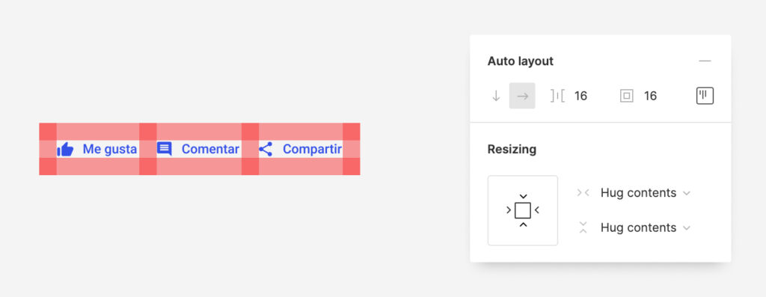Screen dimensions: 766x297
Task: Remove Auto layout with the minus icon
Action: coord(705,61)
